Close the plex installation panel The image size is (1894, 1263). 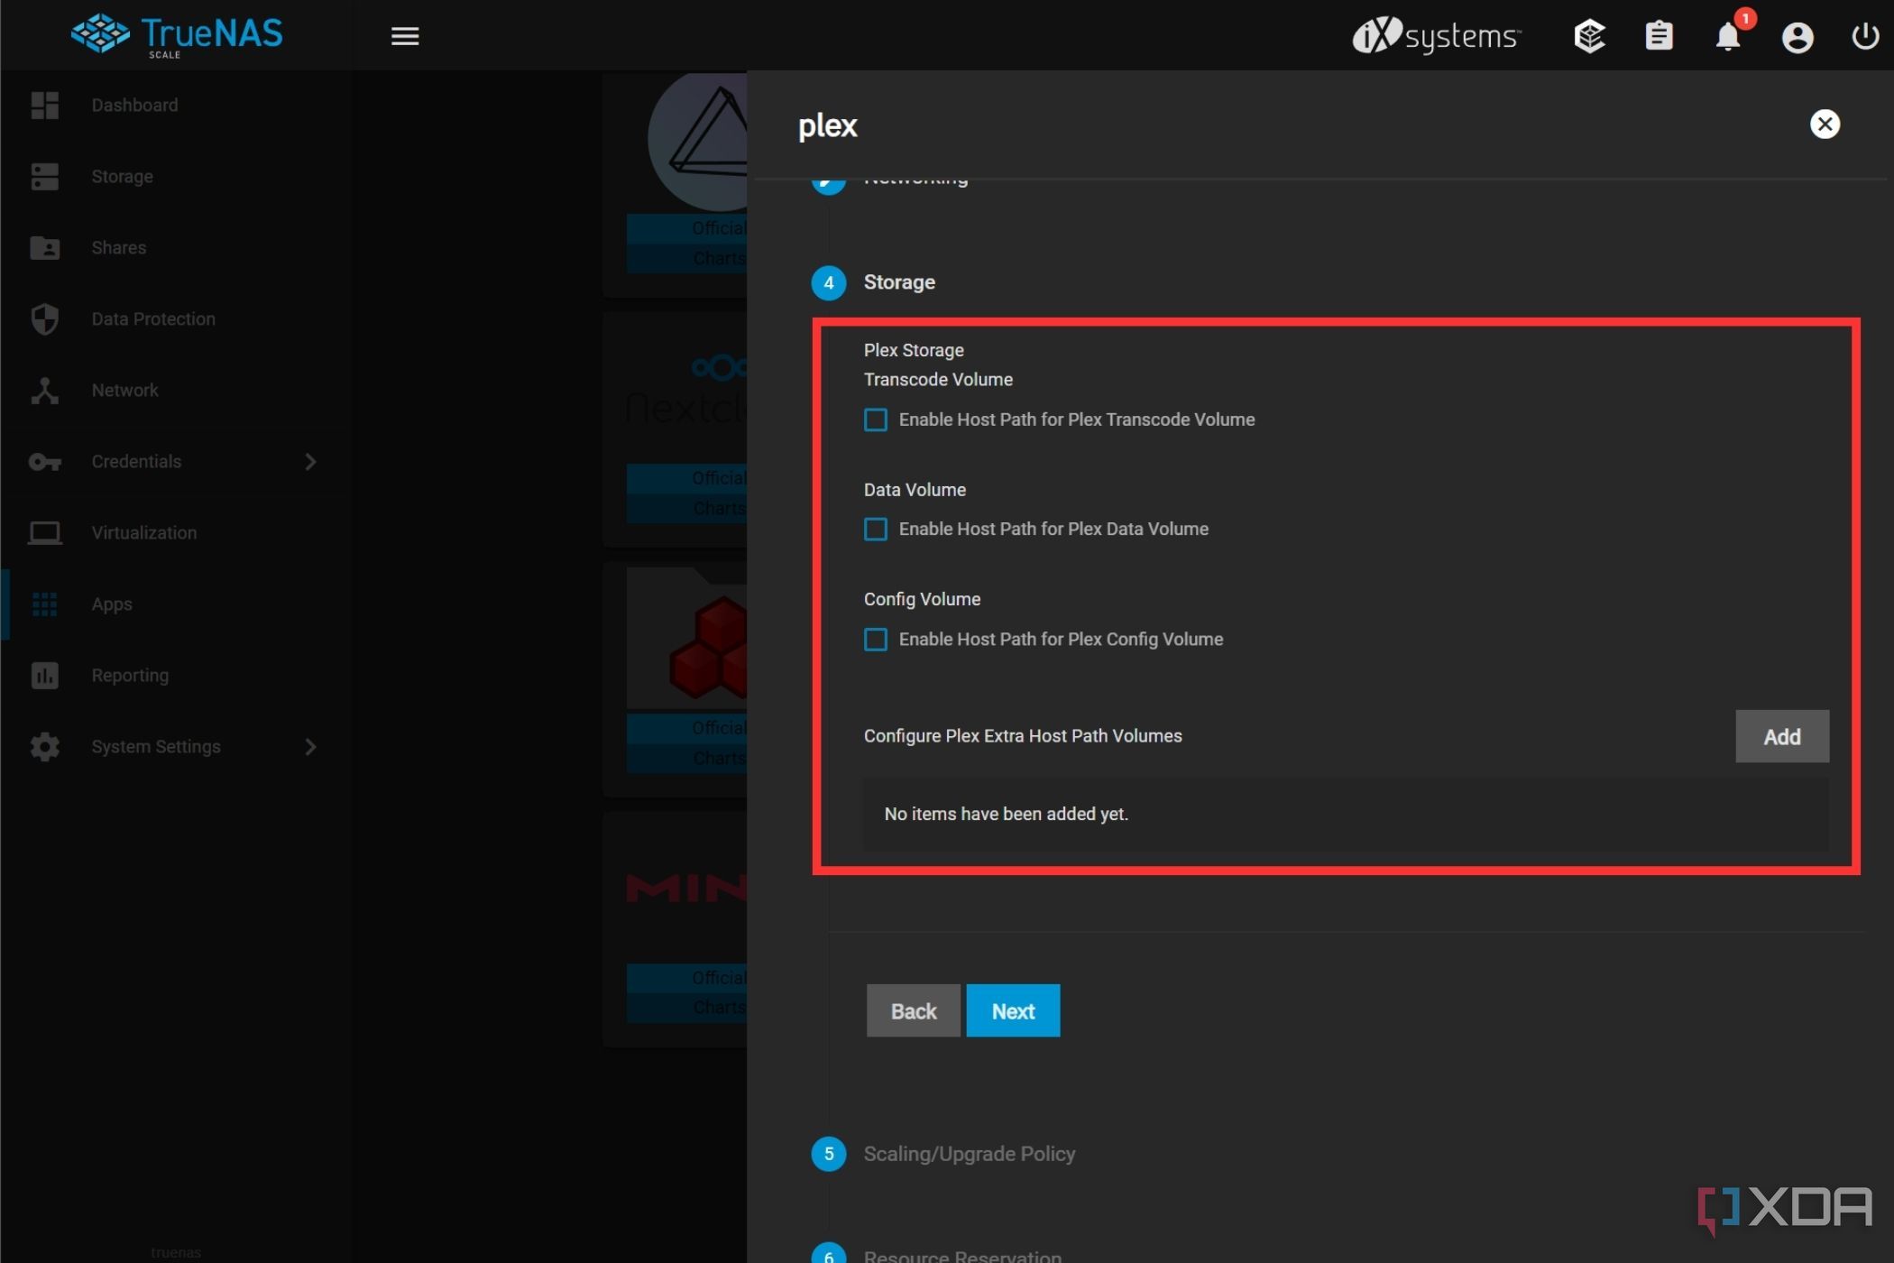[x=1825, y=124]
